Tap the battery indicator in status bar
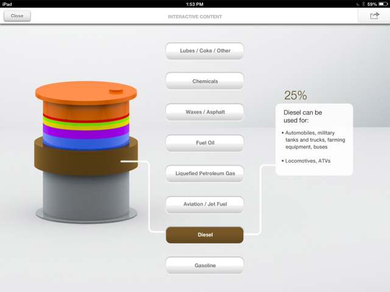This screenshot has width=390, height=292. coord(383,4)
